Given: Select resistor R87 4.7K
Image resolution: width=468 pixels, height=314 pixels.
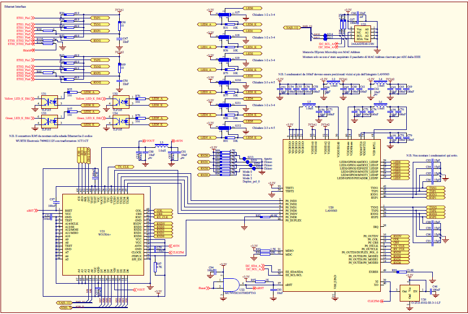Looking at the screenshot, I should tap(155, 267).
